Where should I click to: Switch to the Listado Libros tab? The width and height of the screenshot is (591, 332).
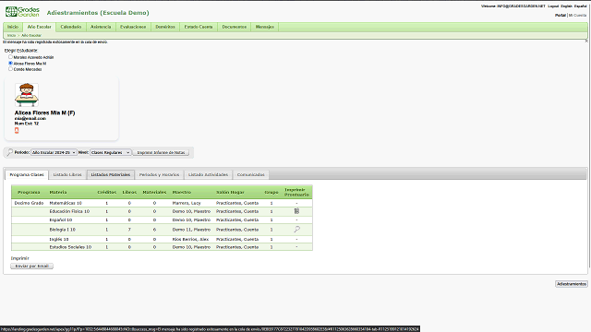click(x=67, y=174)
